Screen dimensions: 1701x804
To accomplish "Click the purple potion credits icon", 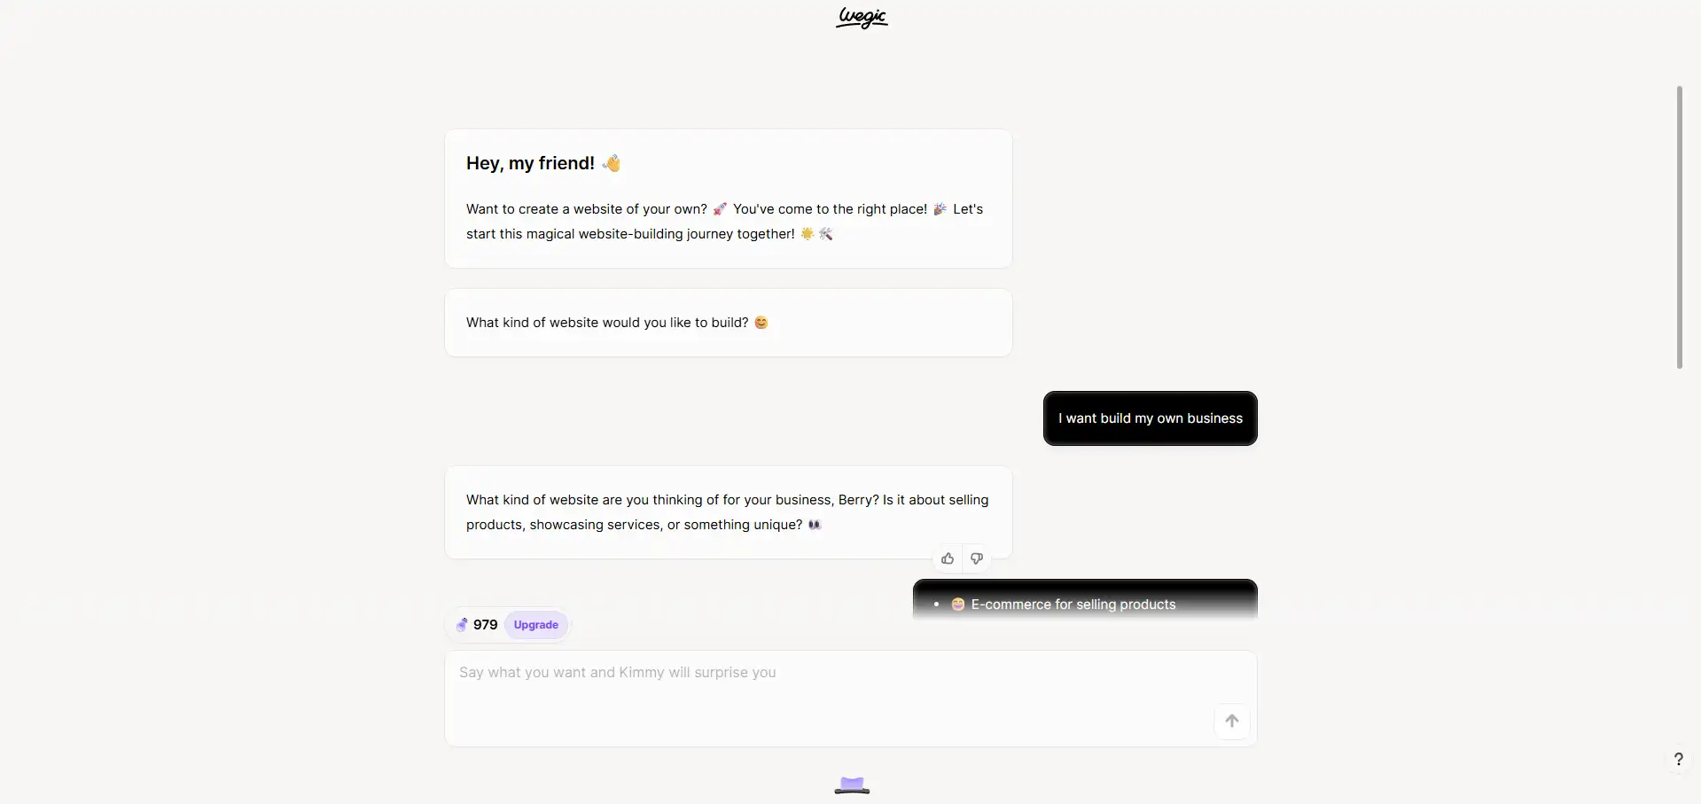I will pos(462,625).
